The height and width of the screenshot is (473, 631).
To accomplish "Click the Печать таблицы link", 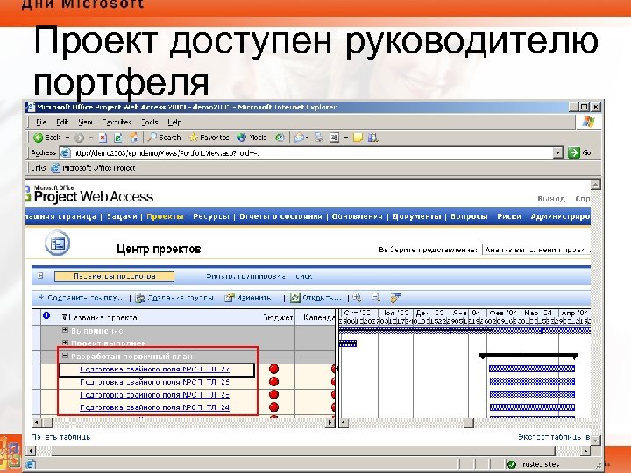I will coord(60,437).
